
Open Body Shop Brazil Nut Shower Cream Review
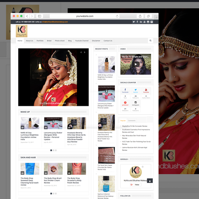pos(53,180)
